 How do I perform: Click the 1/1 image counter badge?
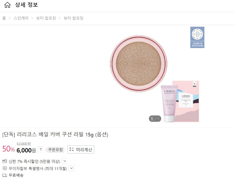tap(155, 119)
